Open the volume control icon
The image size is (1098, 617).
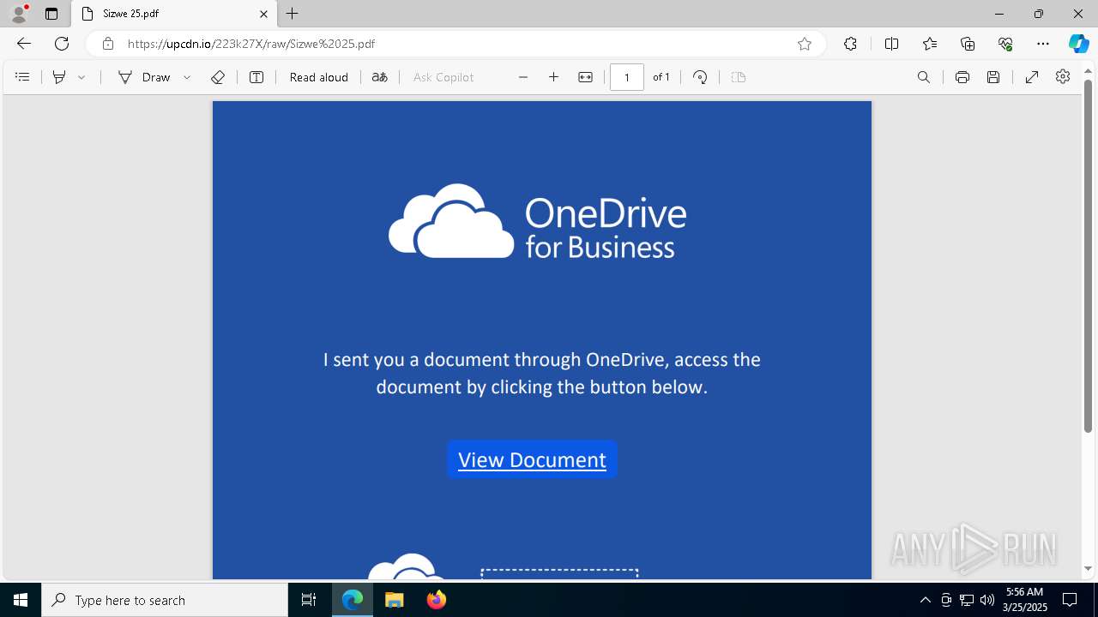pos(987,600)
